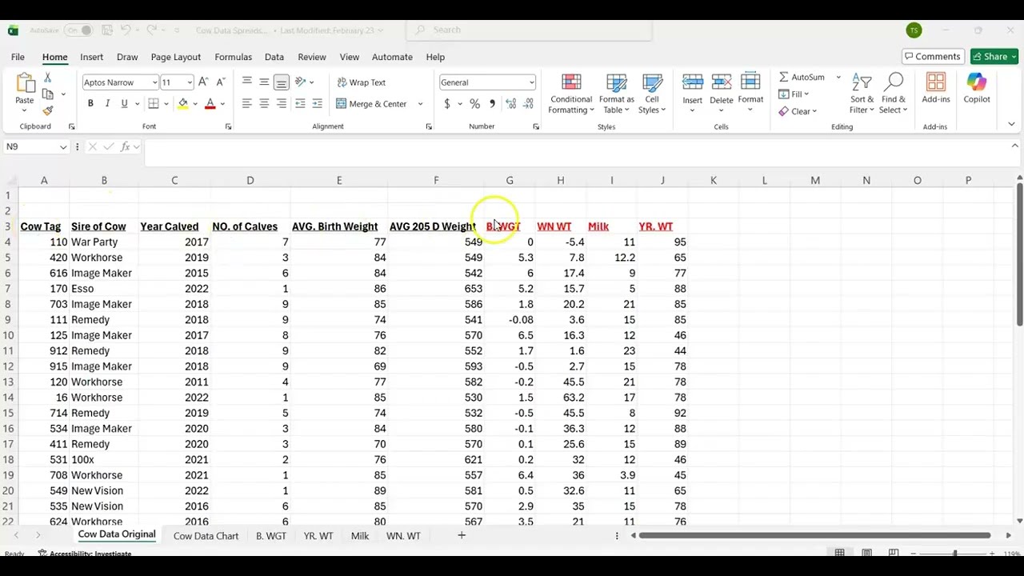Switch to the Insert ribbon tab
This screenshot has height=576, width=1024.
click(x=91, y=57)
